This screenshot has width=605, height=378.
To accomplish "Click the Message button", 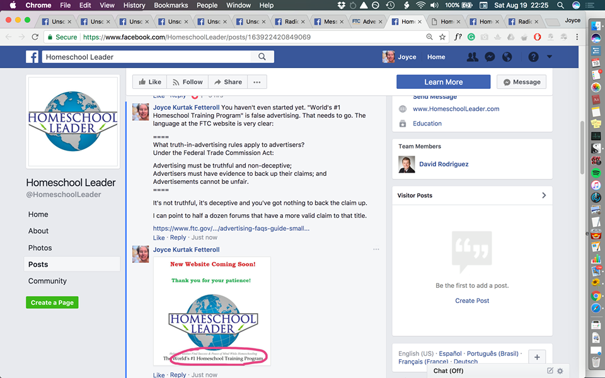I will click(x=521, y=82).
